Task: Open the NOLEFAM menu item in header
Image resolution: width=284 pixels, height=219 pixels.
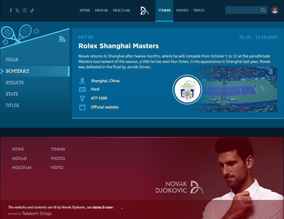Action: (x=122, y=10)
